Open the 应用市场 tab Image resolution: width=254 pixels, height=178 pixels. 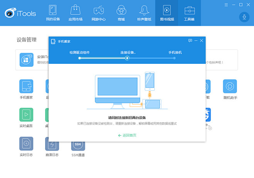tap(76, 13)
